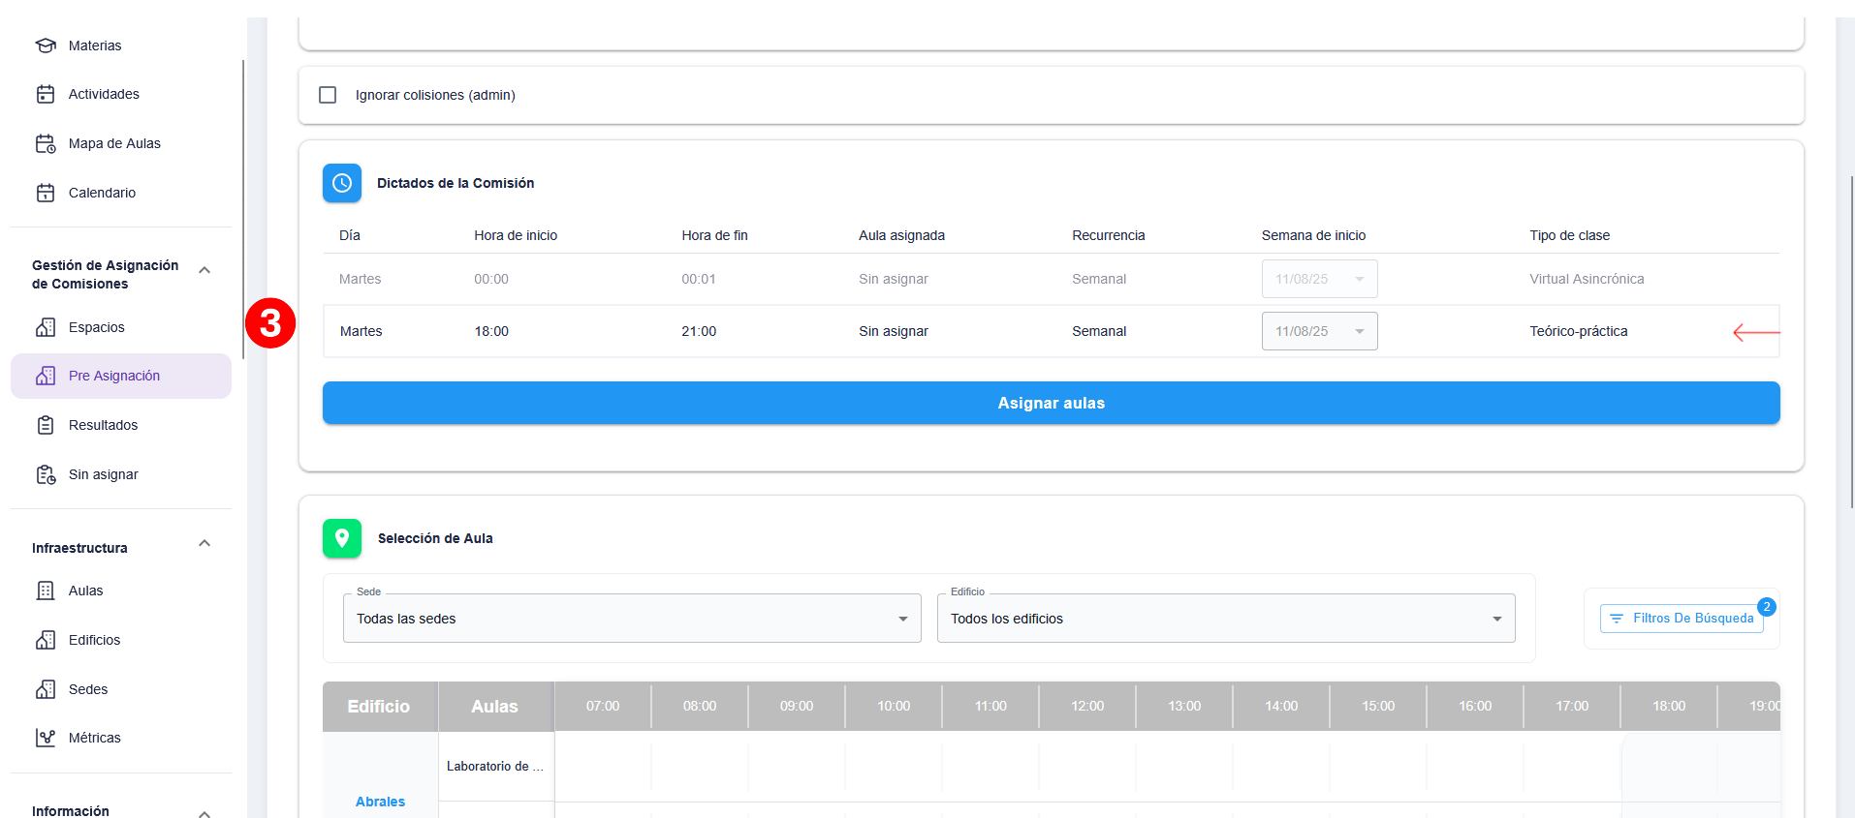
Task: Collapse Gestión de Asignación de Comisiones section
Action: [x=204, y=270]
